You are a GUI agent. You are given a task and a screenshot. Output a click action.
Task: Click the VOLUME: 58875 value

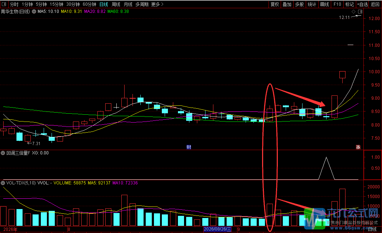click(70, 183)
